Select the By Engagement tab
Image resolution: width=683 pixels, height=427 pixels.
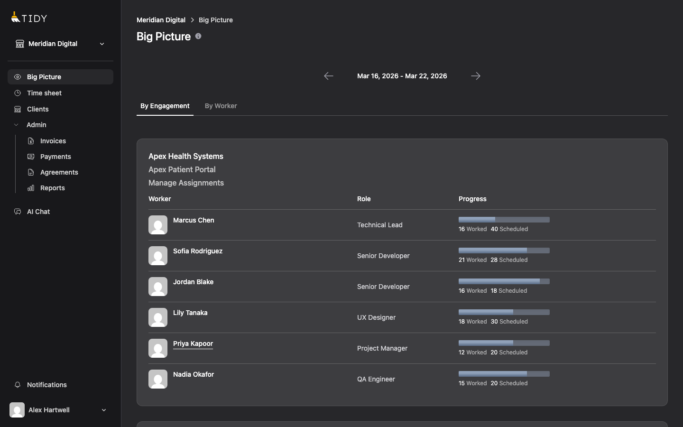(x=165, y=106)
